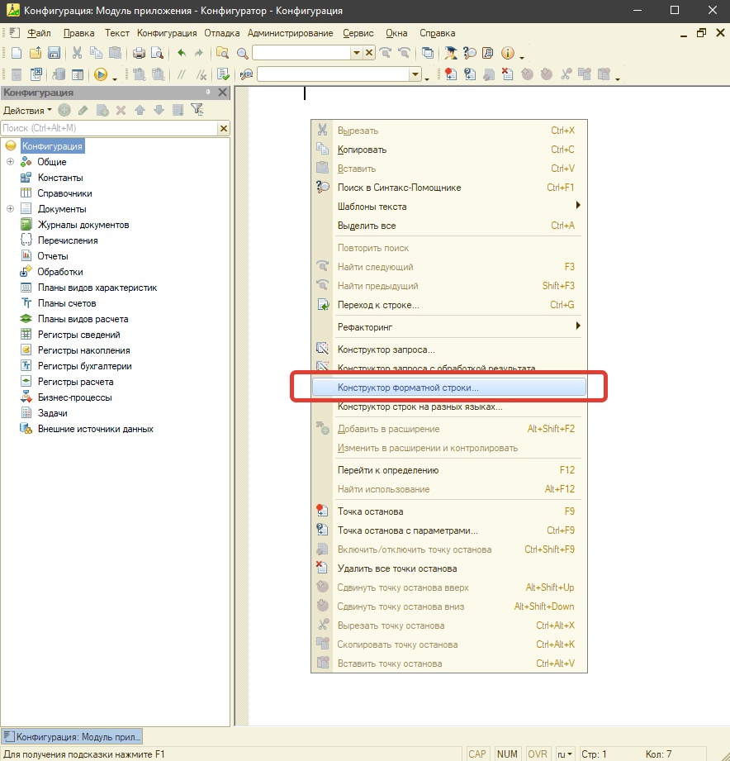The height and width of the screenshot is (761, 730).
Task: Click the toolbar find text input field
Action: tap(301, 52)
